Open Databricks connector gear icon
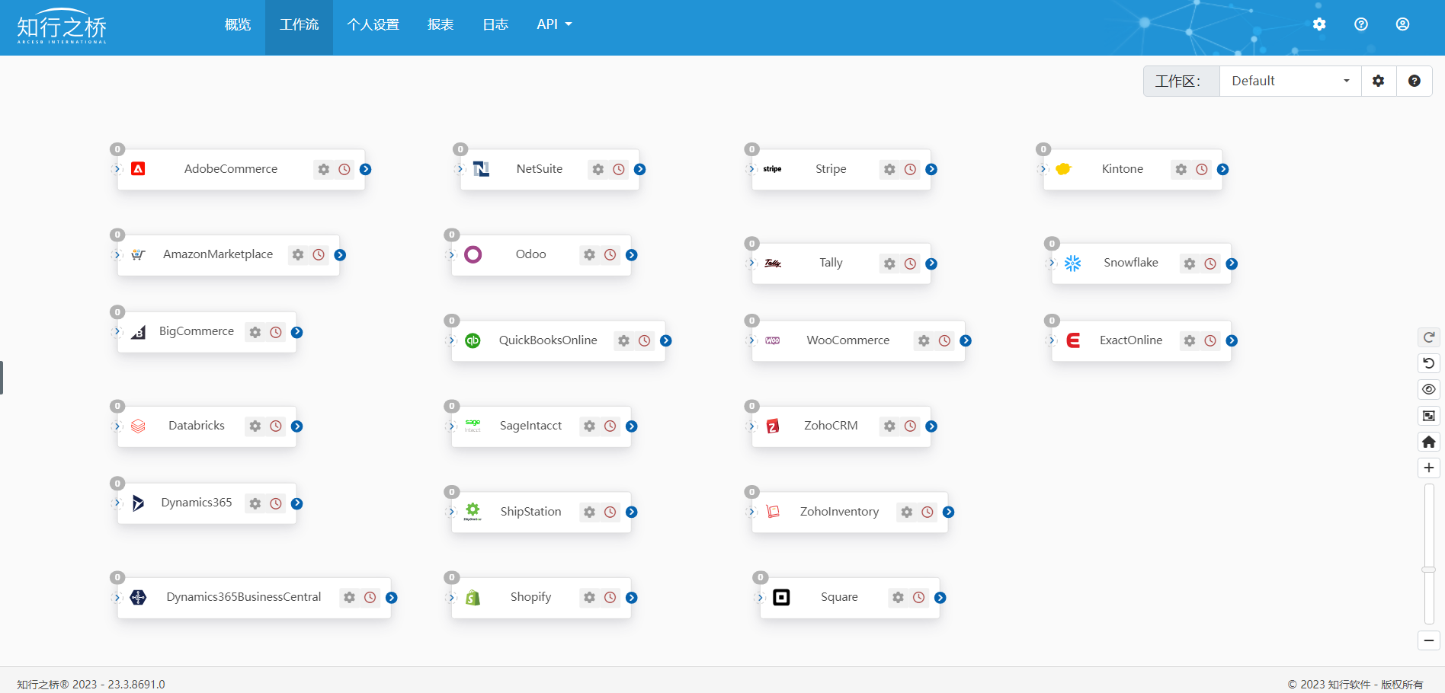This screenshot has height=693, width=1445. point(255,426)
